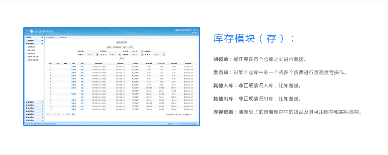Click the 其他出库 description line

(257, 99)
